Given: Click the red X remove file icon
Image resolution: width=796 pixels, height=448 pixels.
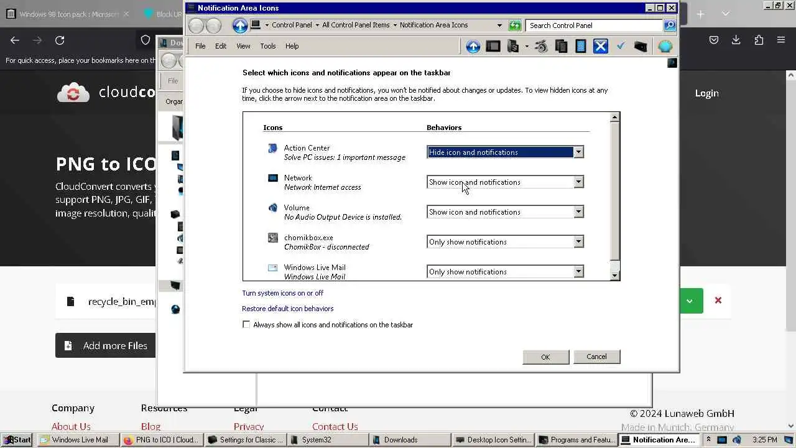Looking at the screenshot, I should 718,301.
